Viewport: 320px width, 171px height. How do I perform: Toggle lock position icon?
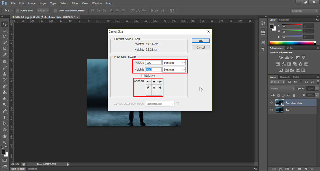[x=289, y=95]
